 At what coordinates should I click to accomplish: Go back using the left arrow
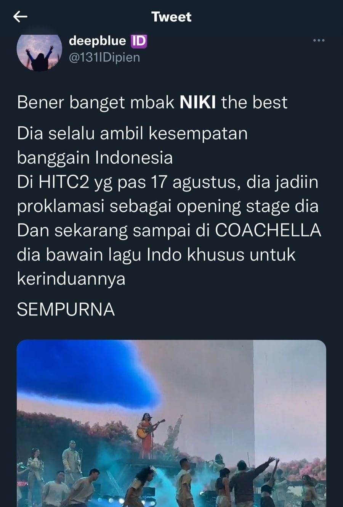point(20,16)
